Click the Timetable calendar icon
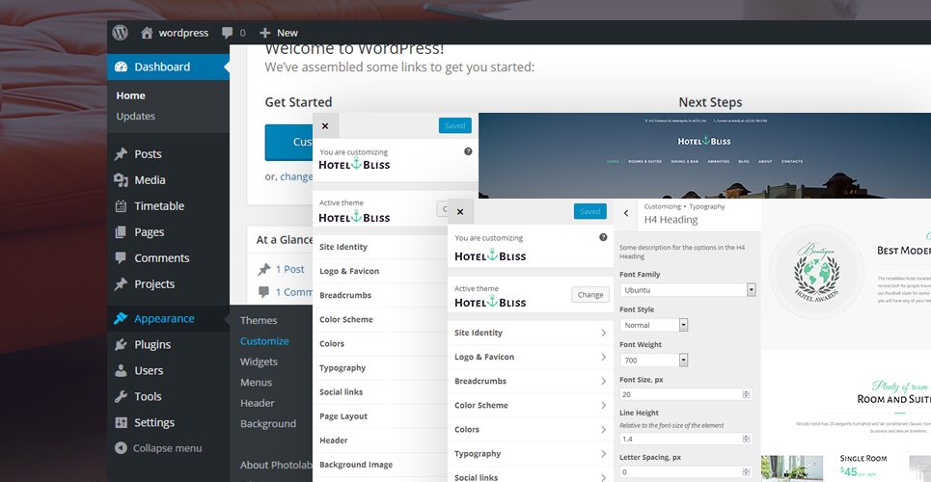931x482 pixels. pos(122,206)
